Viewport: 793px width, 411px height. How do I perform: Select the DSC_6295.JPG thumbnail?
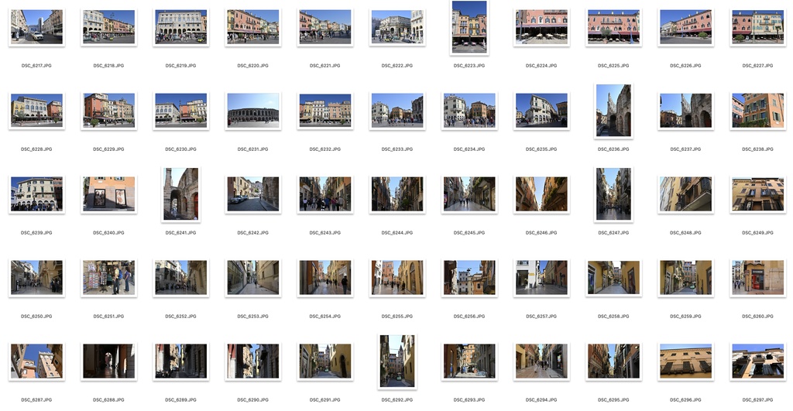tap(613, 361)
